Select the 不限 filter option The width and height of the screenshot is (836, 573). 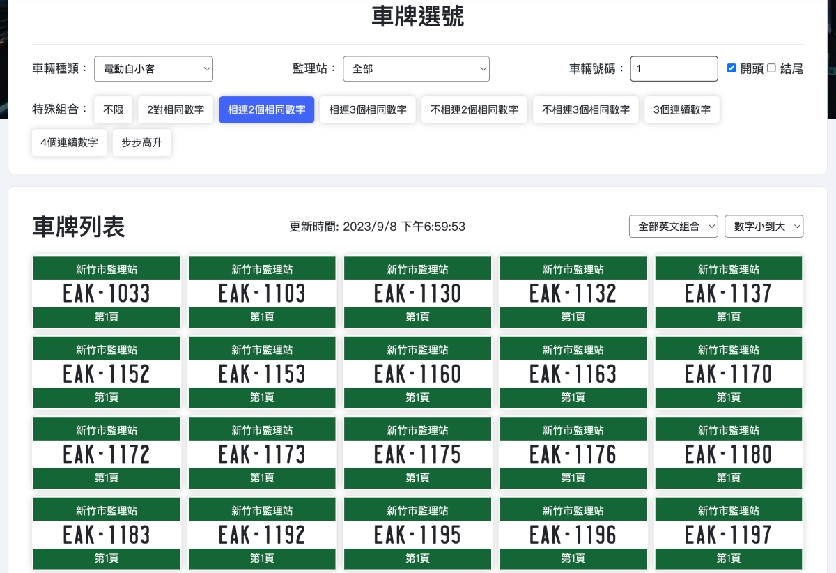[113, 110]
